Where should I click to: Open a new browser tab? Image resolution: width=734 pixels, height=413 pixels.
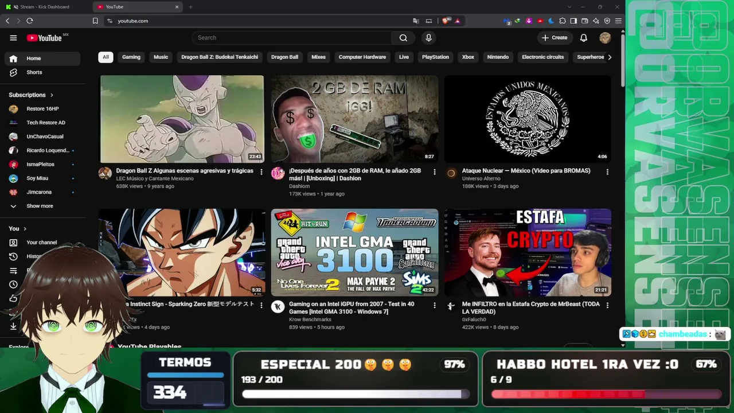190,7
